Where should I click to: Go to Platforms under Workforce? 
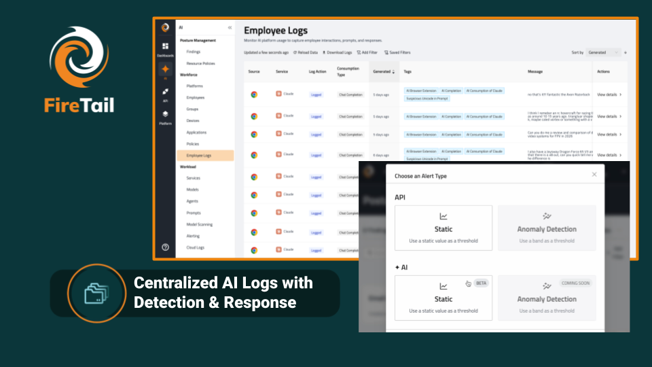click(195, 86)
